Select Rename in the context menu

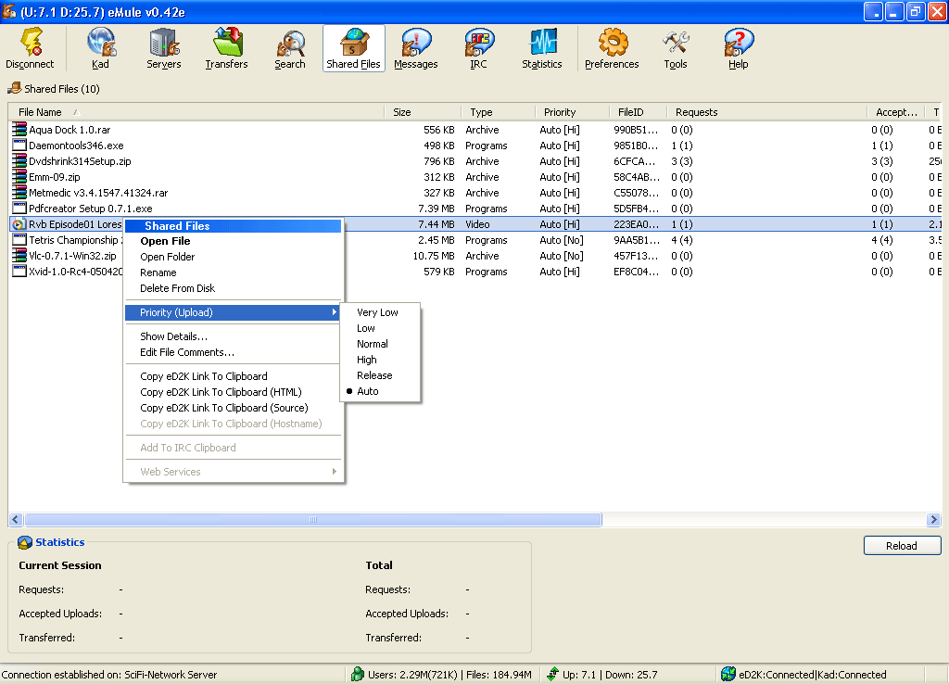[233, 272]
